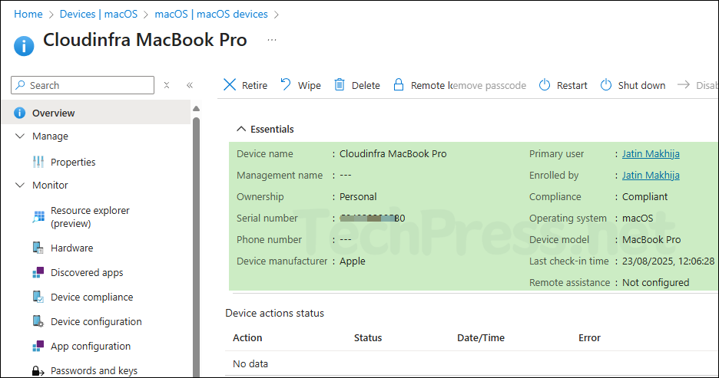The height and width of the screenshot is (378, 719).
Task: Click the Wipe undo-arrow icon
Action: click(286, 84)
